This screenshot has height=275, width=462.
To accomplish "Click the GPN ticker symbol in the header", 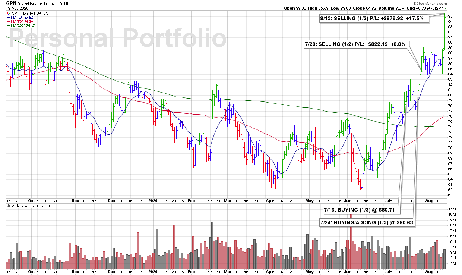I will tap(11, 3).
